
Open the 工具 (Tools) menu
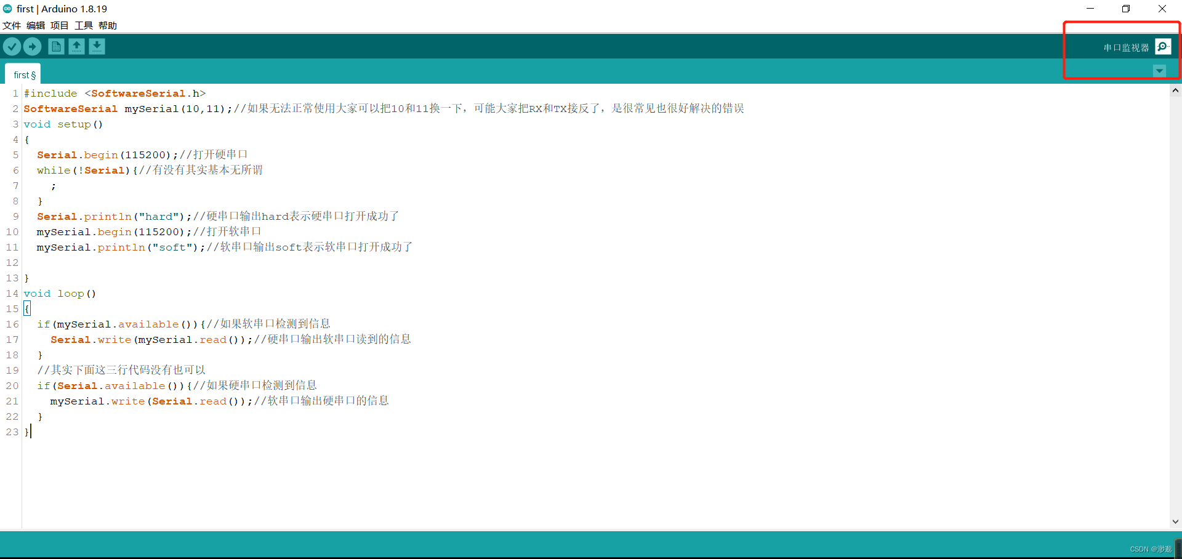[83, 25]
